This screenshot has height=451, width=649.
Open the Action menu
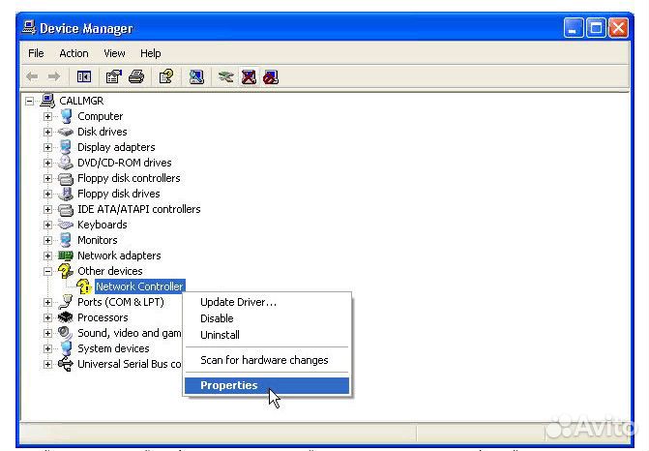pos(74,53)
